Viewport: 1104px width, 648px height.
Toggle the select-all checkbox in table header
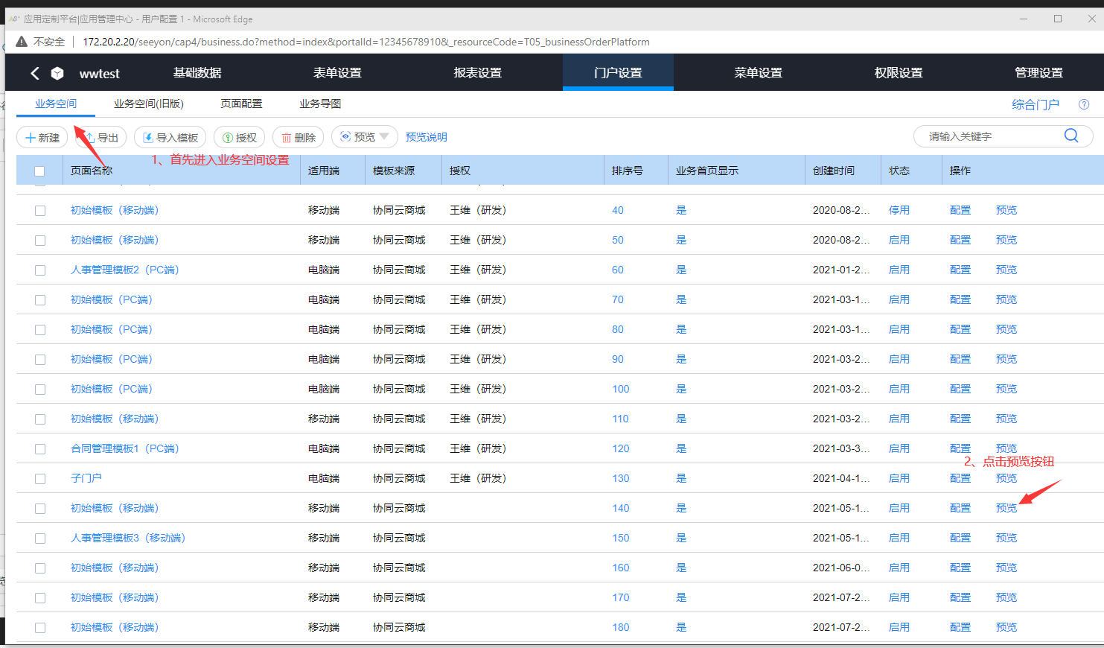point(39,171)
